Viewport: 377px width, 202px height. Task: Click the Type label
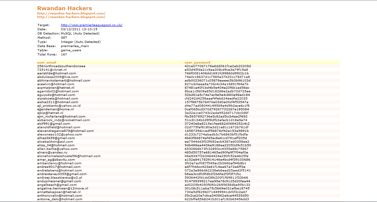(x=42, y=42)
